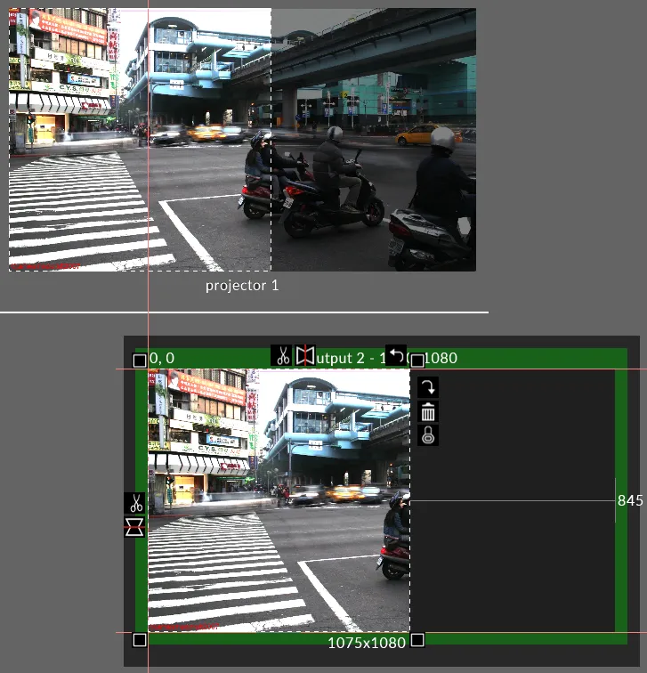The image size is (647, 673).
Task: Select the top-left corner handle of the slice
Action: pos(139,361)
